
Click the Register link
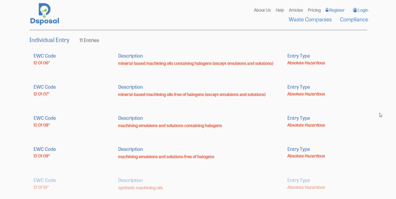pos(337,10)
